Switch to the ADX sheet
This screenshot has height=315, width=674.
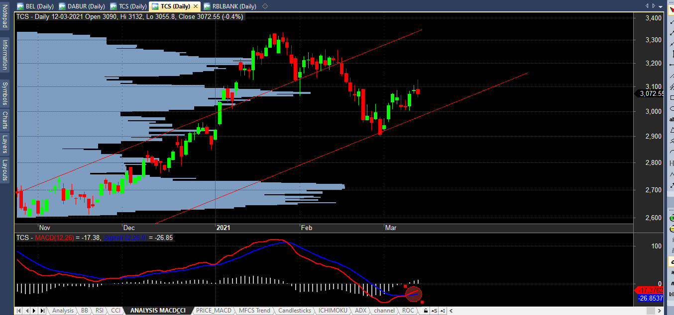tap(360, 311)
